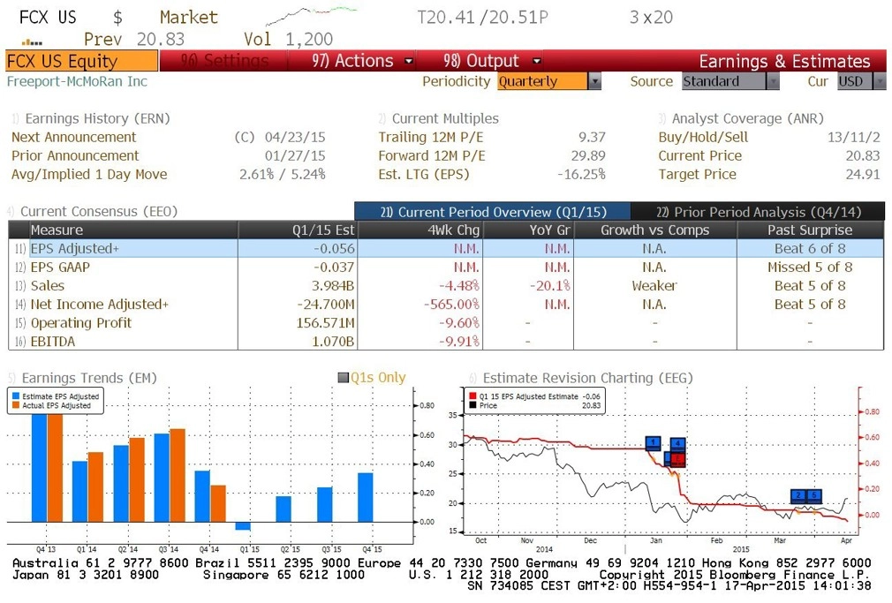Screen dimensions: 892x603
Task: Click the 4Wk Chg column header
Action: pos(420,230)
